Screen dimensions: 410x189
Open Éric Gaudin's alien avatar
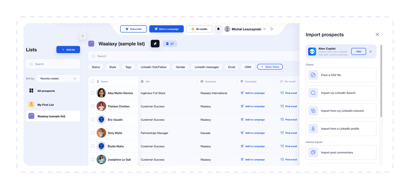click(101, 119)
